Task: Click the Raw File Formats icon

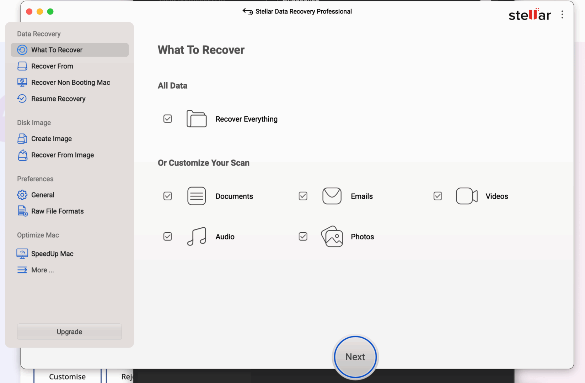Action: 22,211
